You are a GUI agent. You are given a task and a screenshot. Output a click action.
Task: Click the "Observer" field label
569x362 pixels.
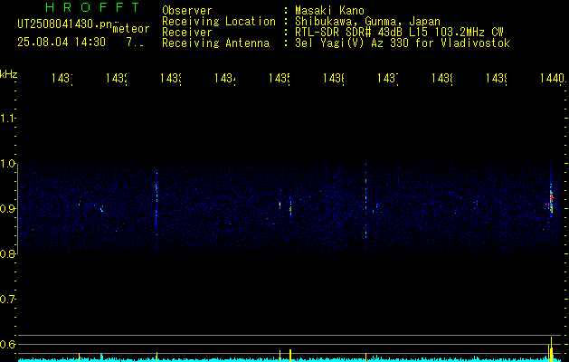pyautogui.click(x=187, y=10)
